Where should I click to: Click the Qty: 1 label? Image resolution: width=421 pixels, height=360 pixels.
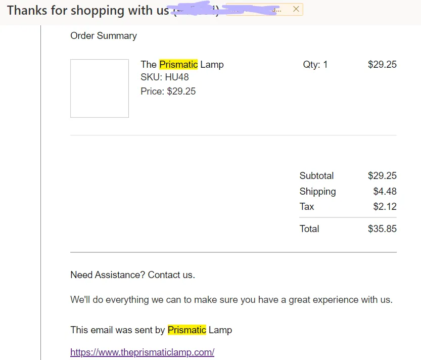tap(315, 65)
